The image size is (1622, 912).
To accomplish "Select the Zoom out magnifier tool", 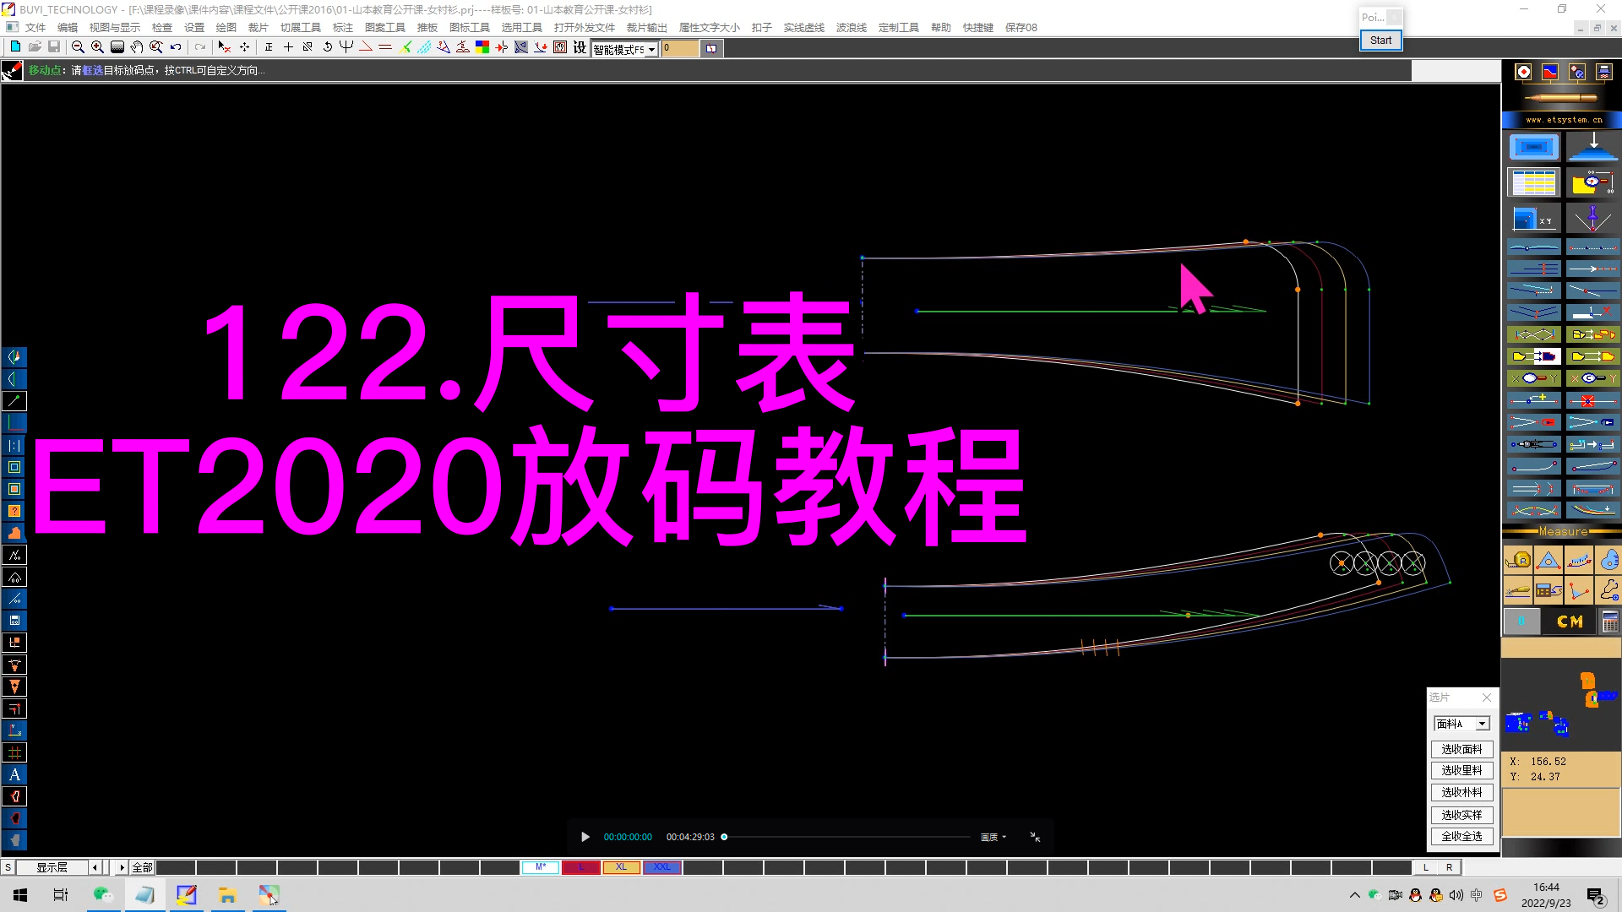I will pyautogui.click(x=78, y=47).
